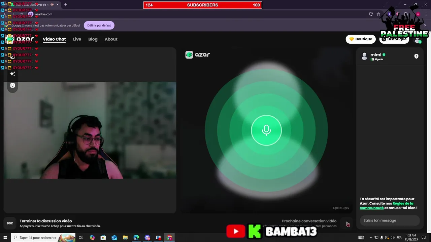This screenshot has width=431, height=242.
Task: Open the Historique history button
Action: pyautogui.click(x=394, y=39)
